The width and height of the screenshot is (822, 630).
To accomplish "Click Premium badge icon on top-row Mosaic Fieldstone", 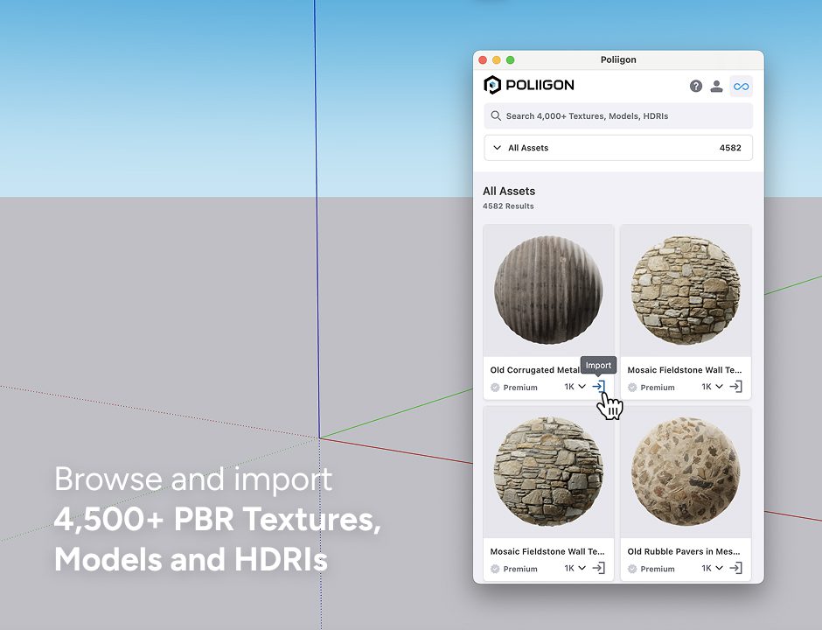I will (632, 388).
